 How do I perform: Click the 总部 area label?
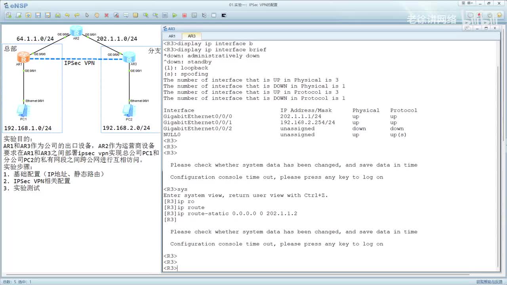click(10, 49)
